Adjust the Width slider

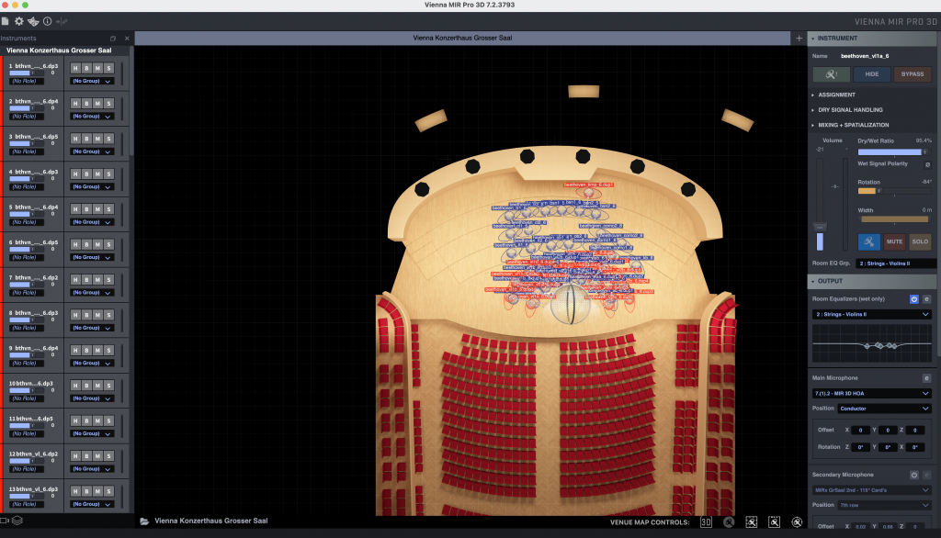[x=893, y=219]
